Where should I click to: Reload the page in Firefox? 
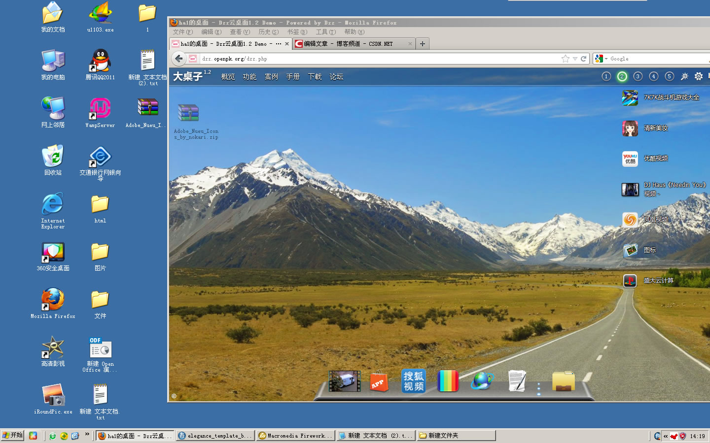coord(583,59)
